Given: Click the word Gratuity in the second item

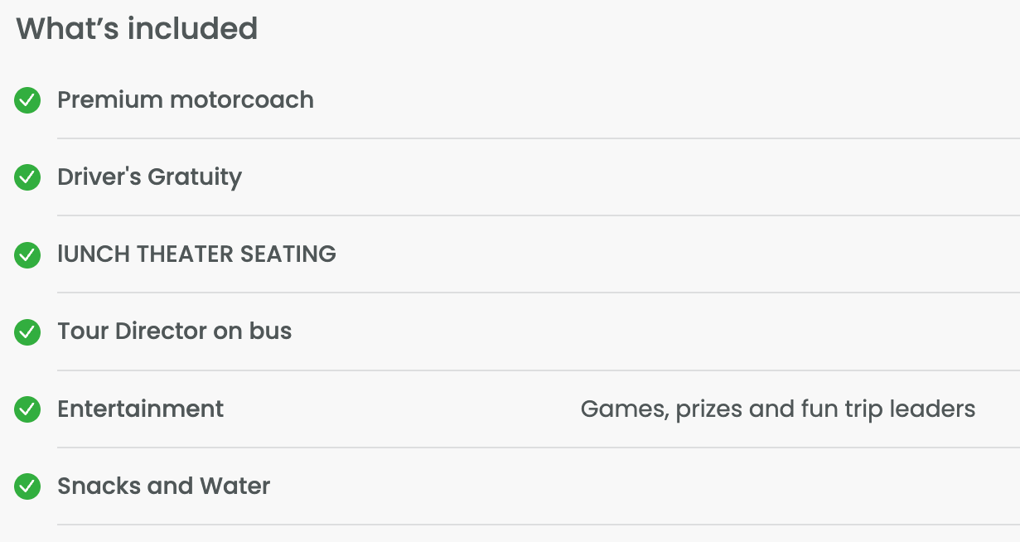Looking at the screenshot, I should pos(195,177).
